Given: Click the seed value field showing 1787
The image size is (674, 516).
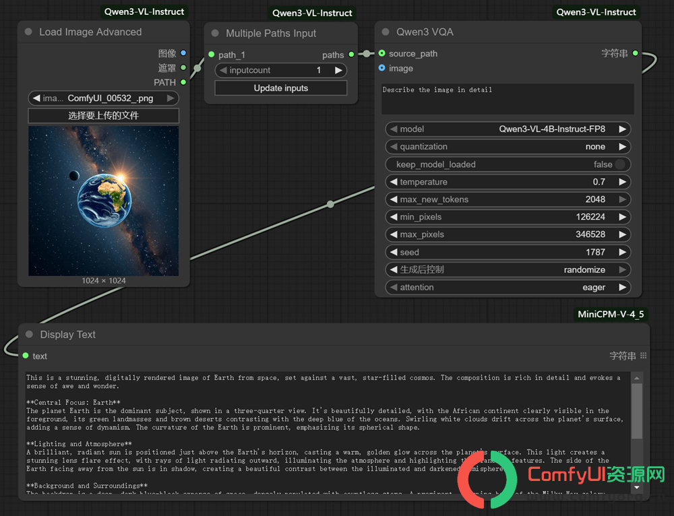Looking at the screenshot, I should coord(508,252).
